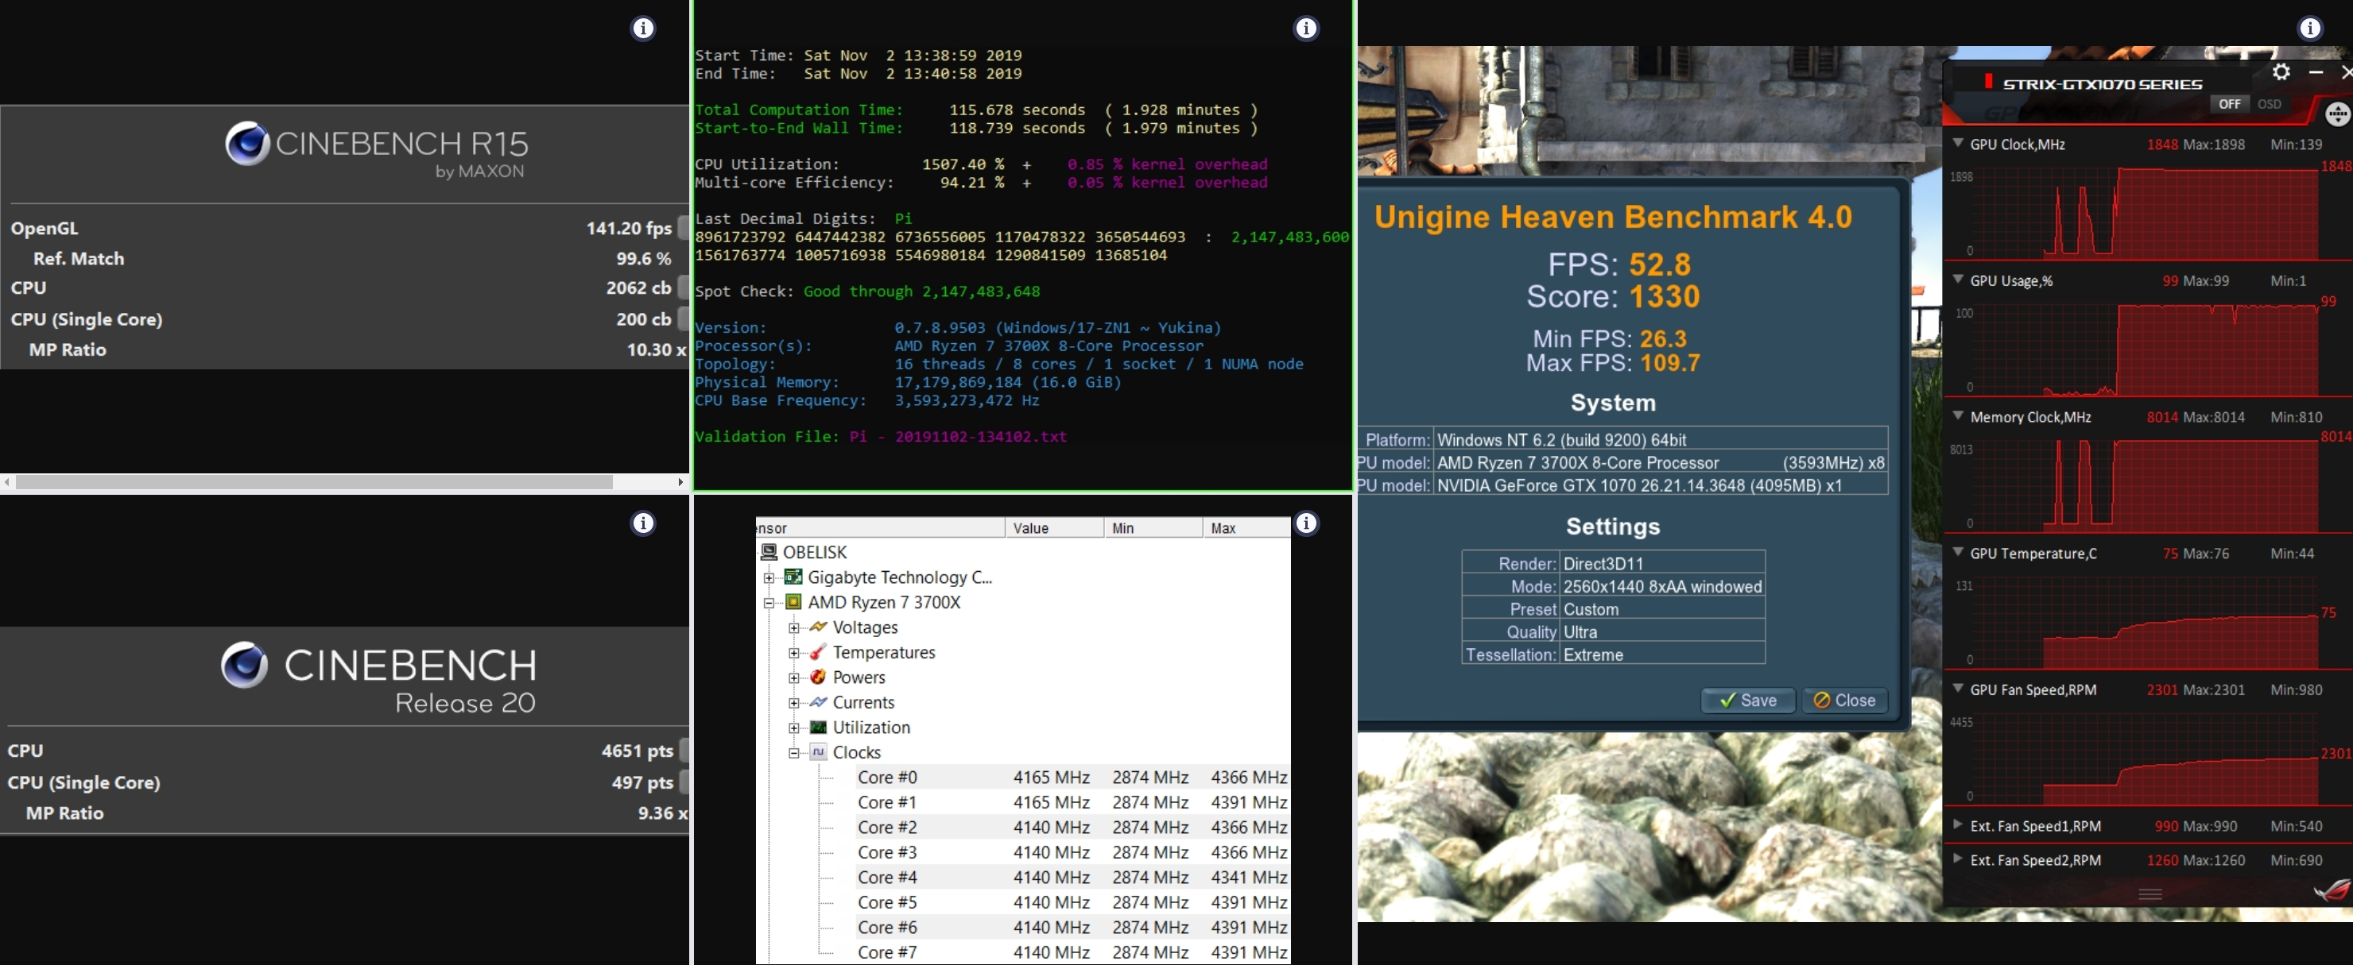
Task: Click the Value column header
Action: click(x=1053, y=527)
